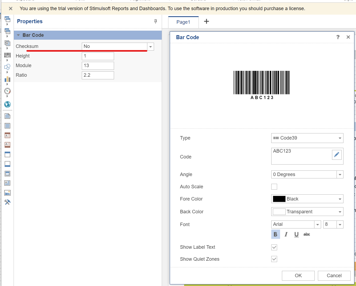Select the Image component icon
This screenshot has height=286, width=356.
click(7, 193)
